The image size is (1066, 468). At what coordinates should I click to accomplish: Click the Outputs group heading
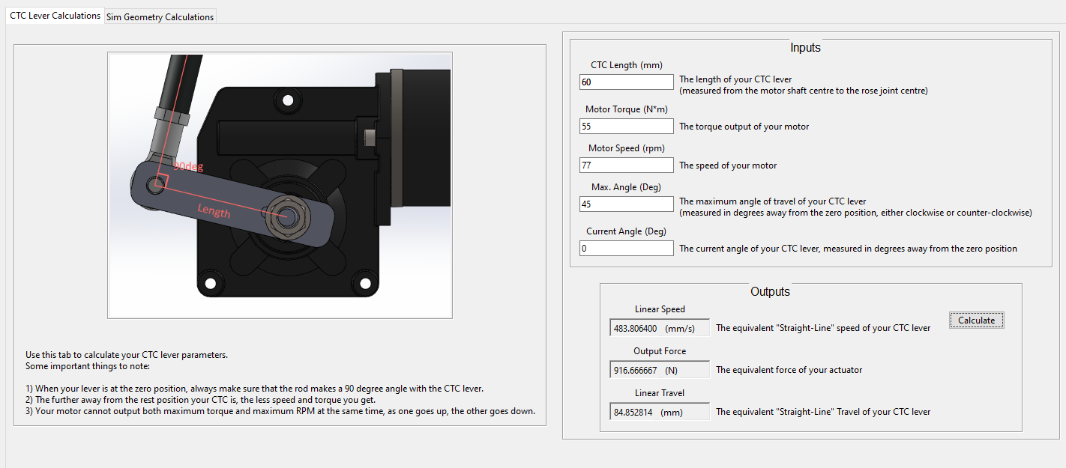pos(770,292)
